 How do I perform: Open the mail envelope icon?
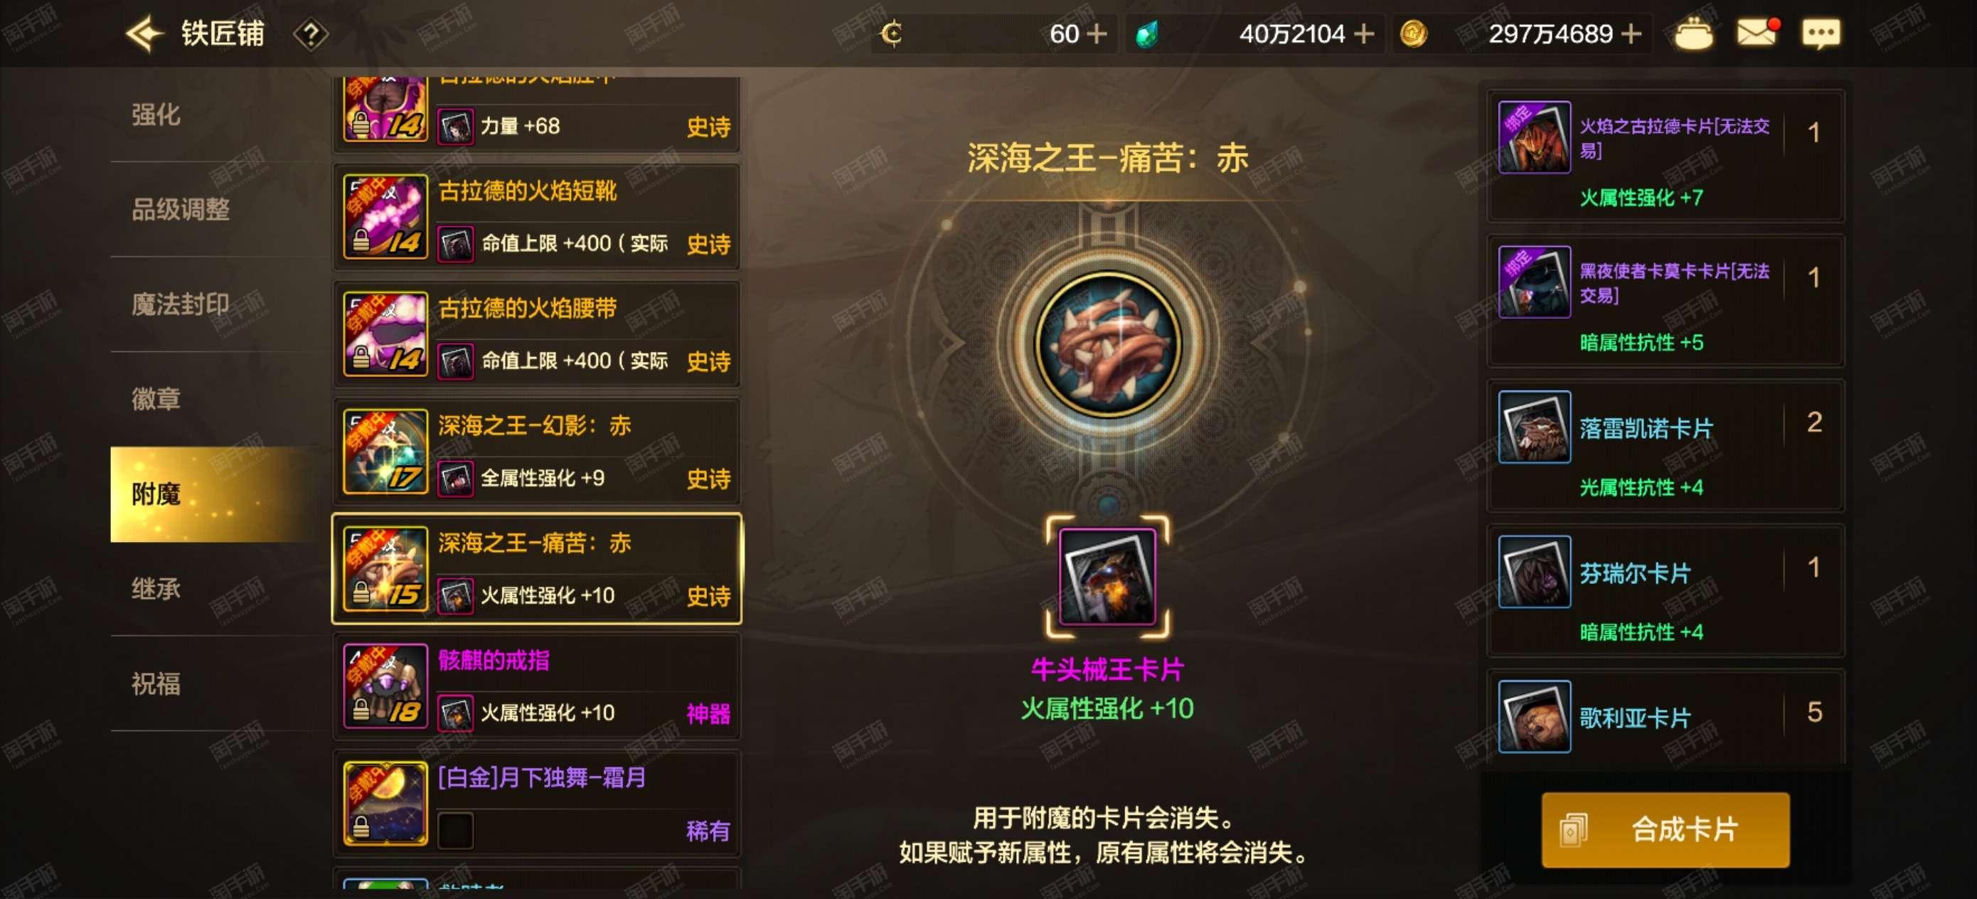(1757, 33)
